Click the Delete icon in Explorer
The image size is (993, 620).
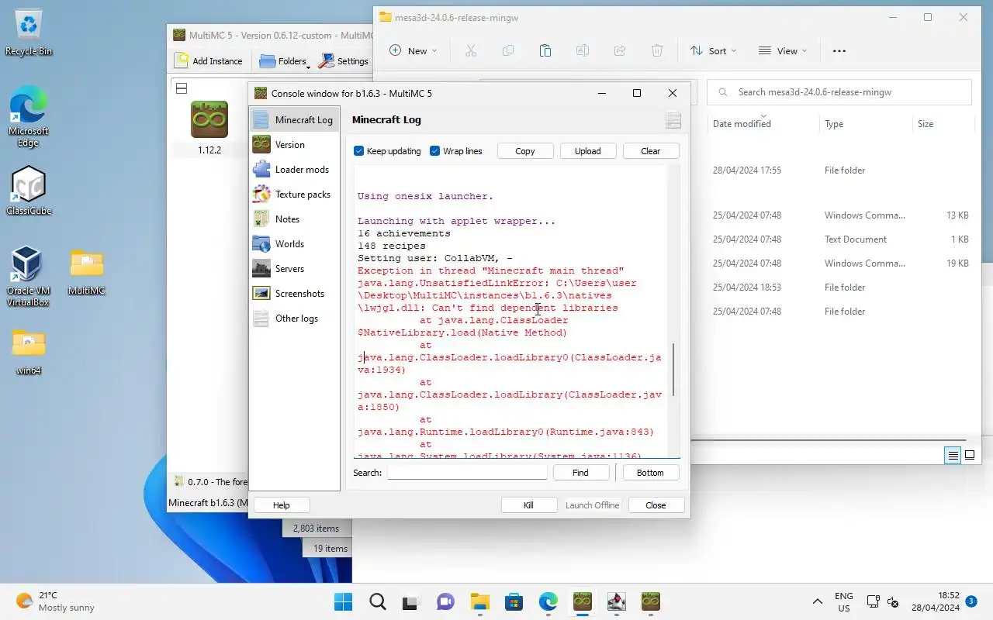657,51
